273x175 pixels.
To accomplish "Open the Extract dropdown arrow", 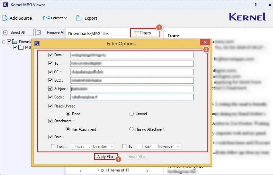I will coord(66,18).
